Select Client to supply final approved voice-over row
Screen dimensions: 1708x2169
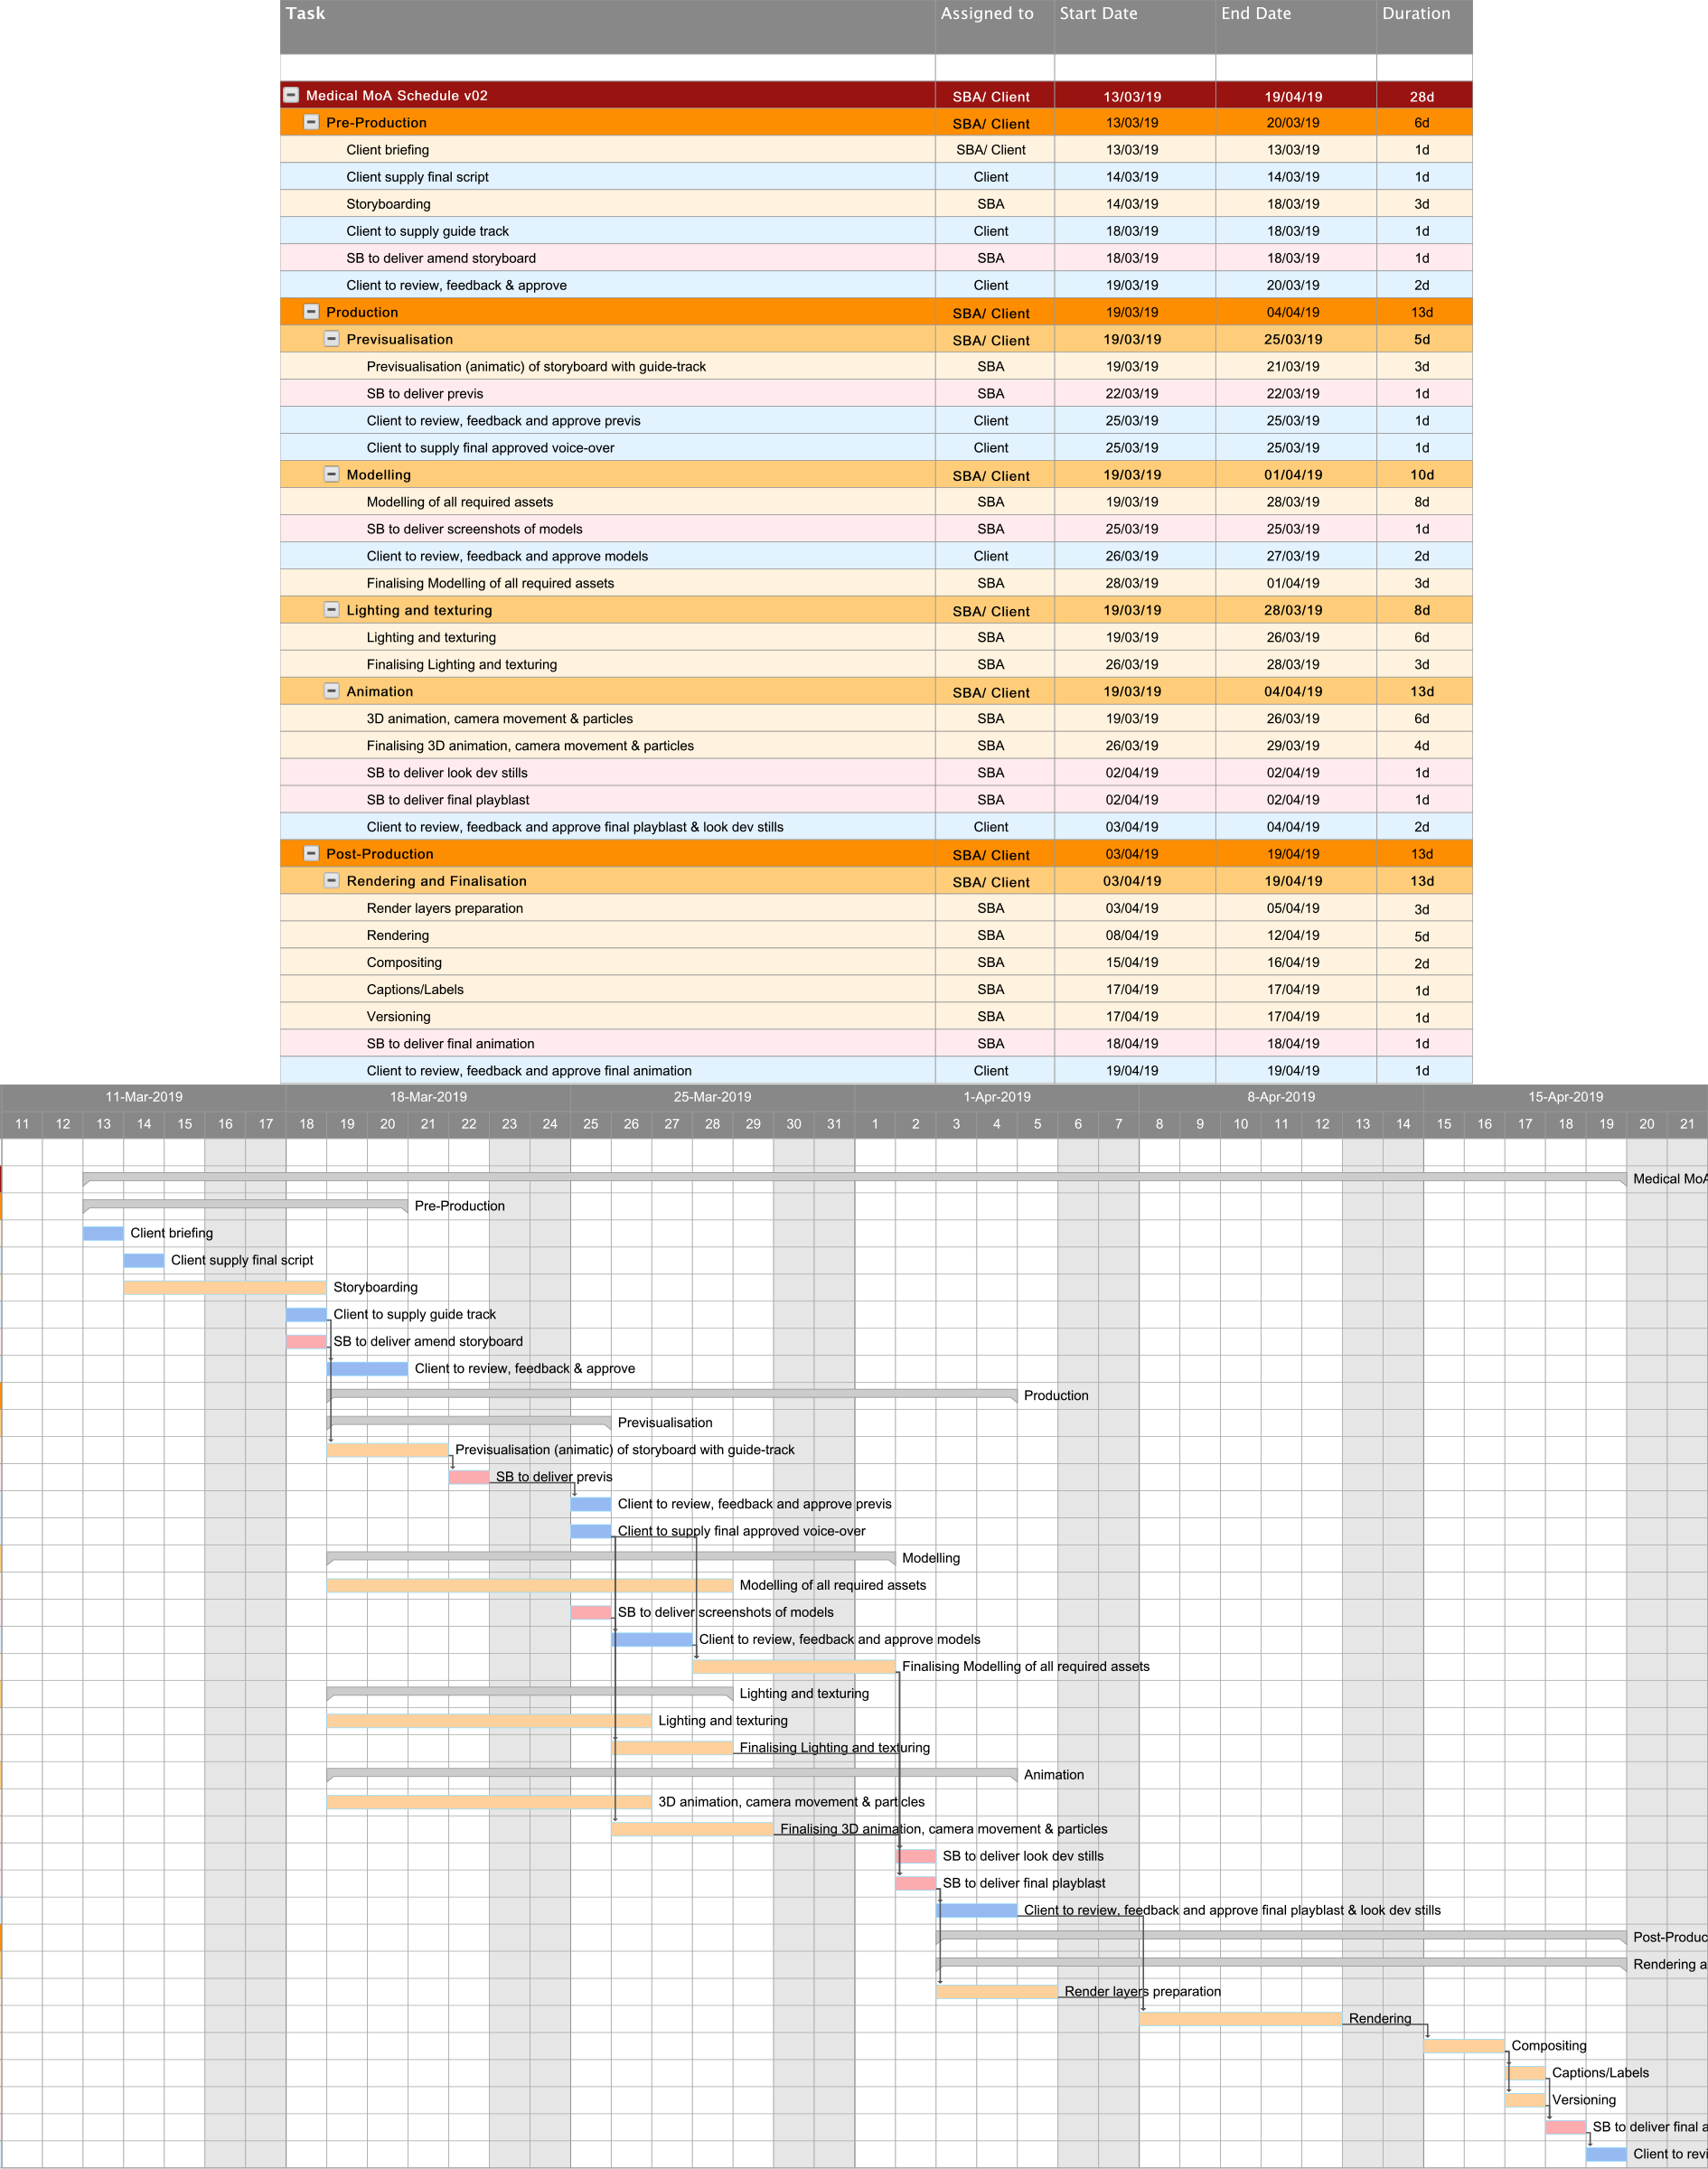coord(876,447)
